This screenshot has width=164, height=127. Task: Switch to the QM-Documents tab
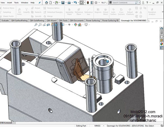77,21
